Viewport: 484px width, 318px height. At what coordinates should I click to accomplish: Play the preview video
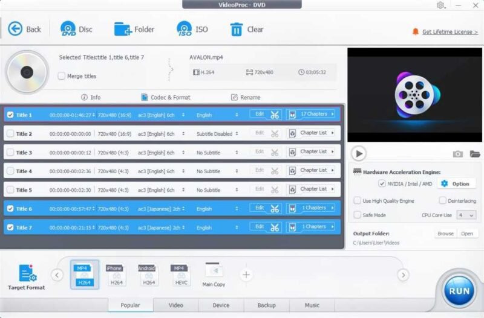(x=359, y=153)
